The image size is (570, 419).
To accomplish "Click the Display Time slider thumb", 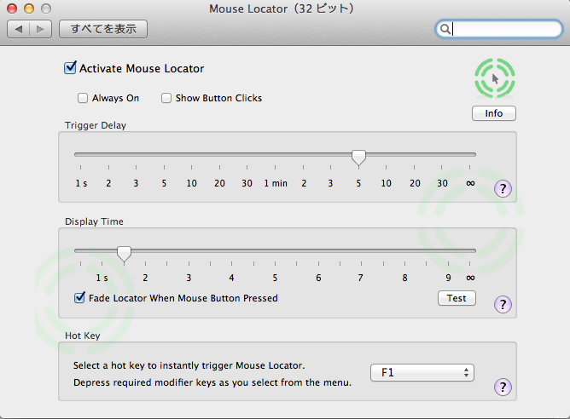I will (124, 254).
